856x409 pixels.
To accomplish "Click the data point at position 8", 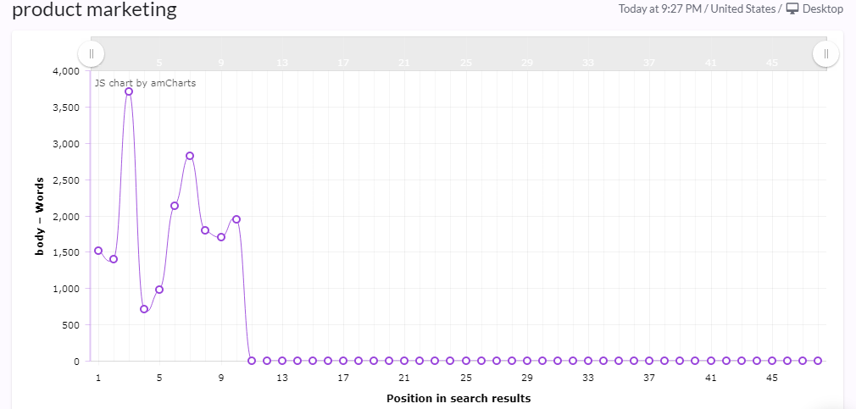I will coord(205,230).
